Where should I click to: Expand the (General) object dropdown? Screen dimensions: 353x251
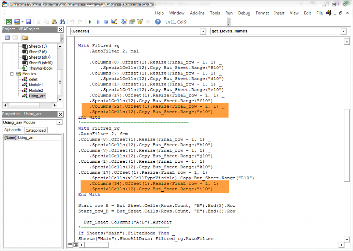click(x=203, y=31)
